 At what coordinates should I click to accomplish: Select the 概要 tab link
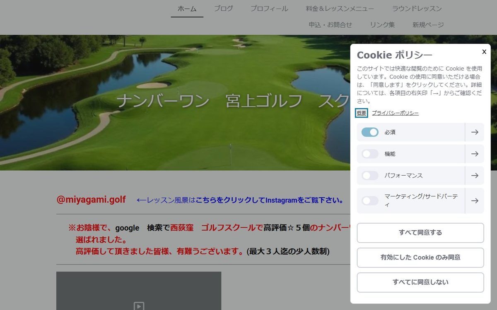(x=362, y=113)
